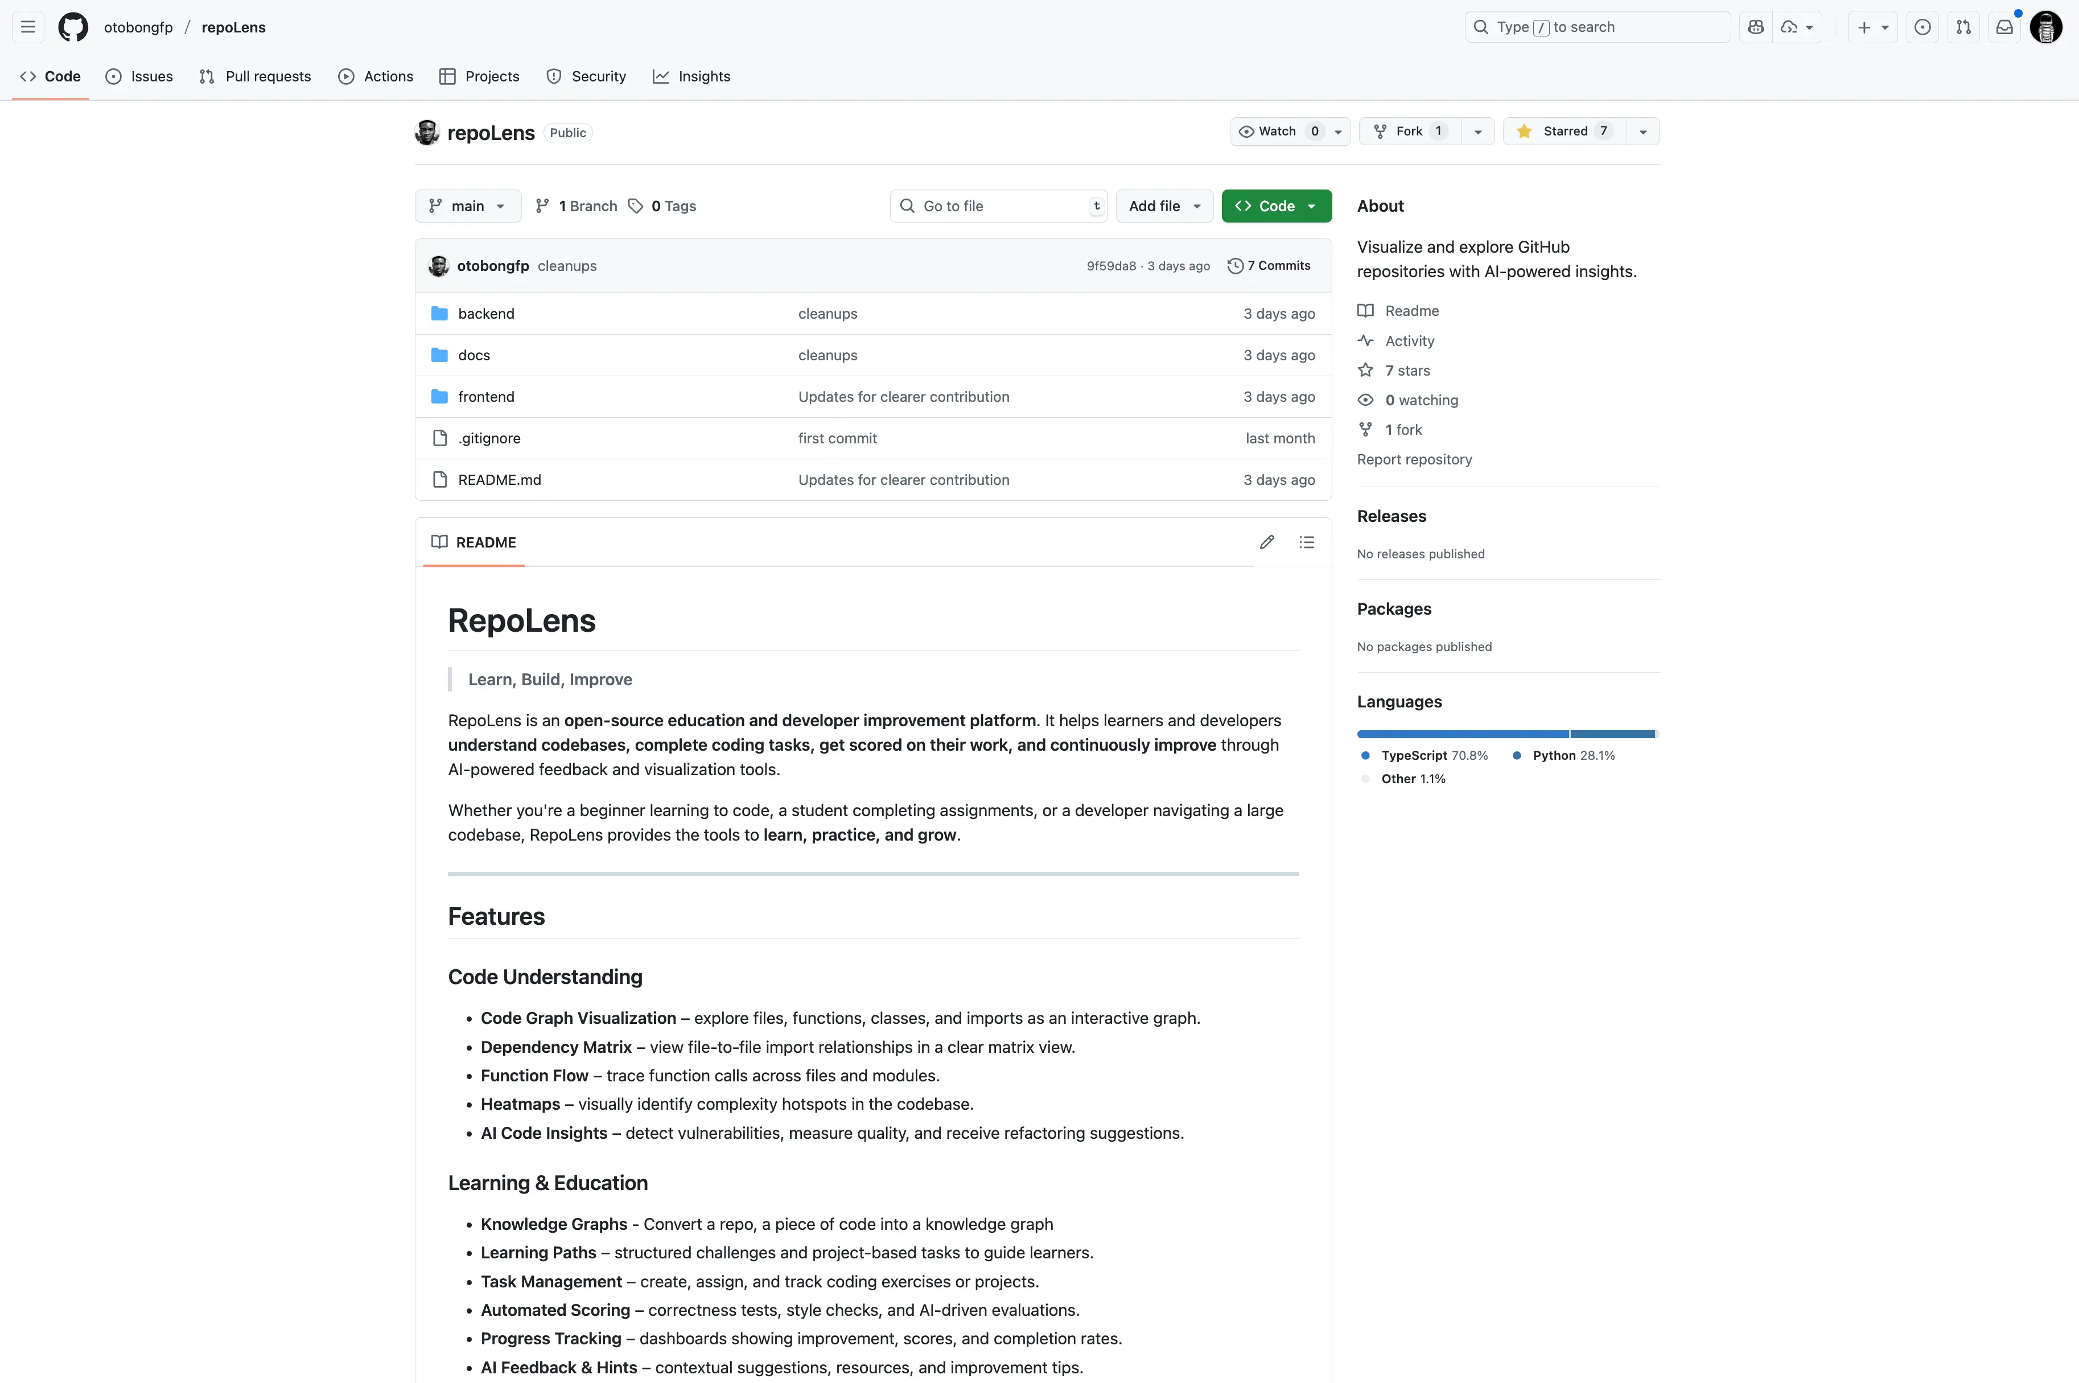This screenshot has width=2079, height=1383.
Task: Expand the main branch dropdown
Action: click(467, 207)
